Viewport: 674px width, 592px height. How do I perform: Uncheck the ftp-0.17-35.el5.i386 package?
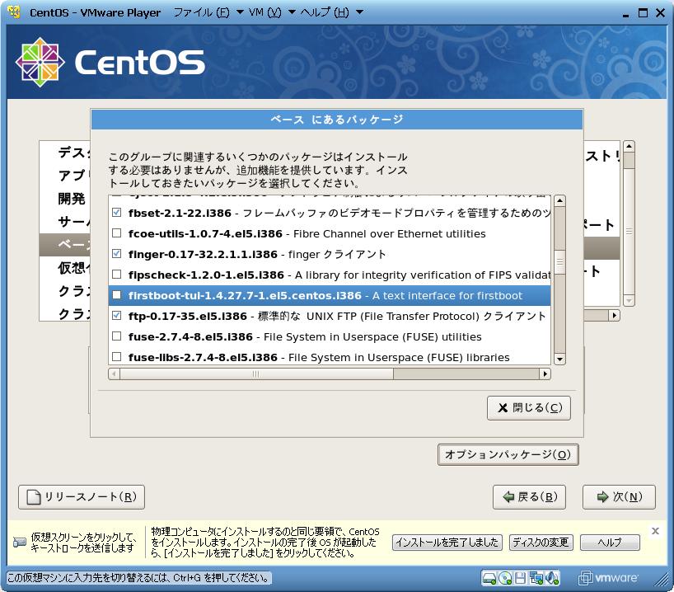(116, 316)
